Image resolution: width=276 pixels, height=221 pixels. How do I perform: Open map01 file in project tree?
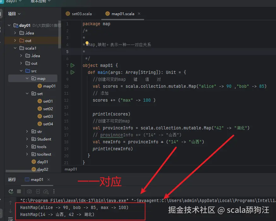click(47, 86)
